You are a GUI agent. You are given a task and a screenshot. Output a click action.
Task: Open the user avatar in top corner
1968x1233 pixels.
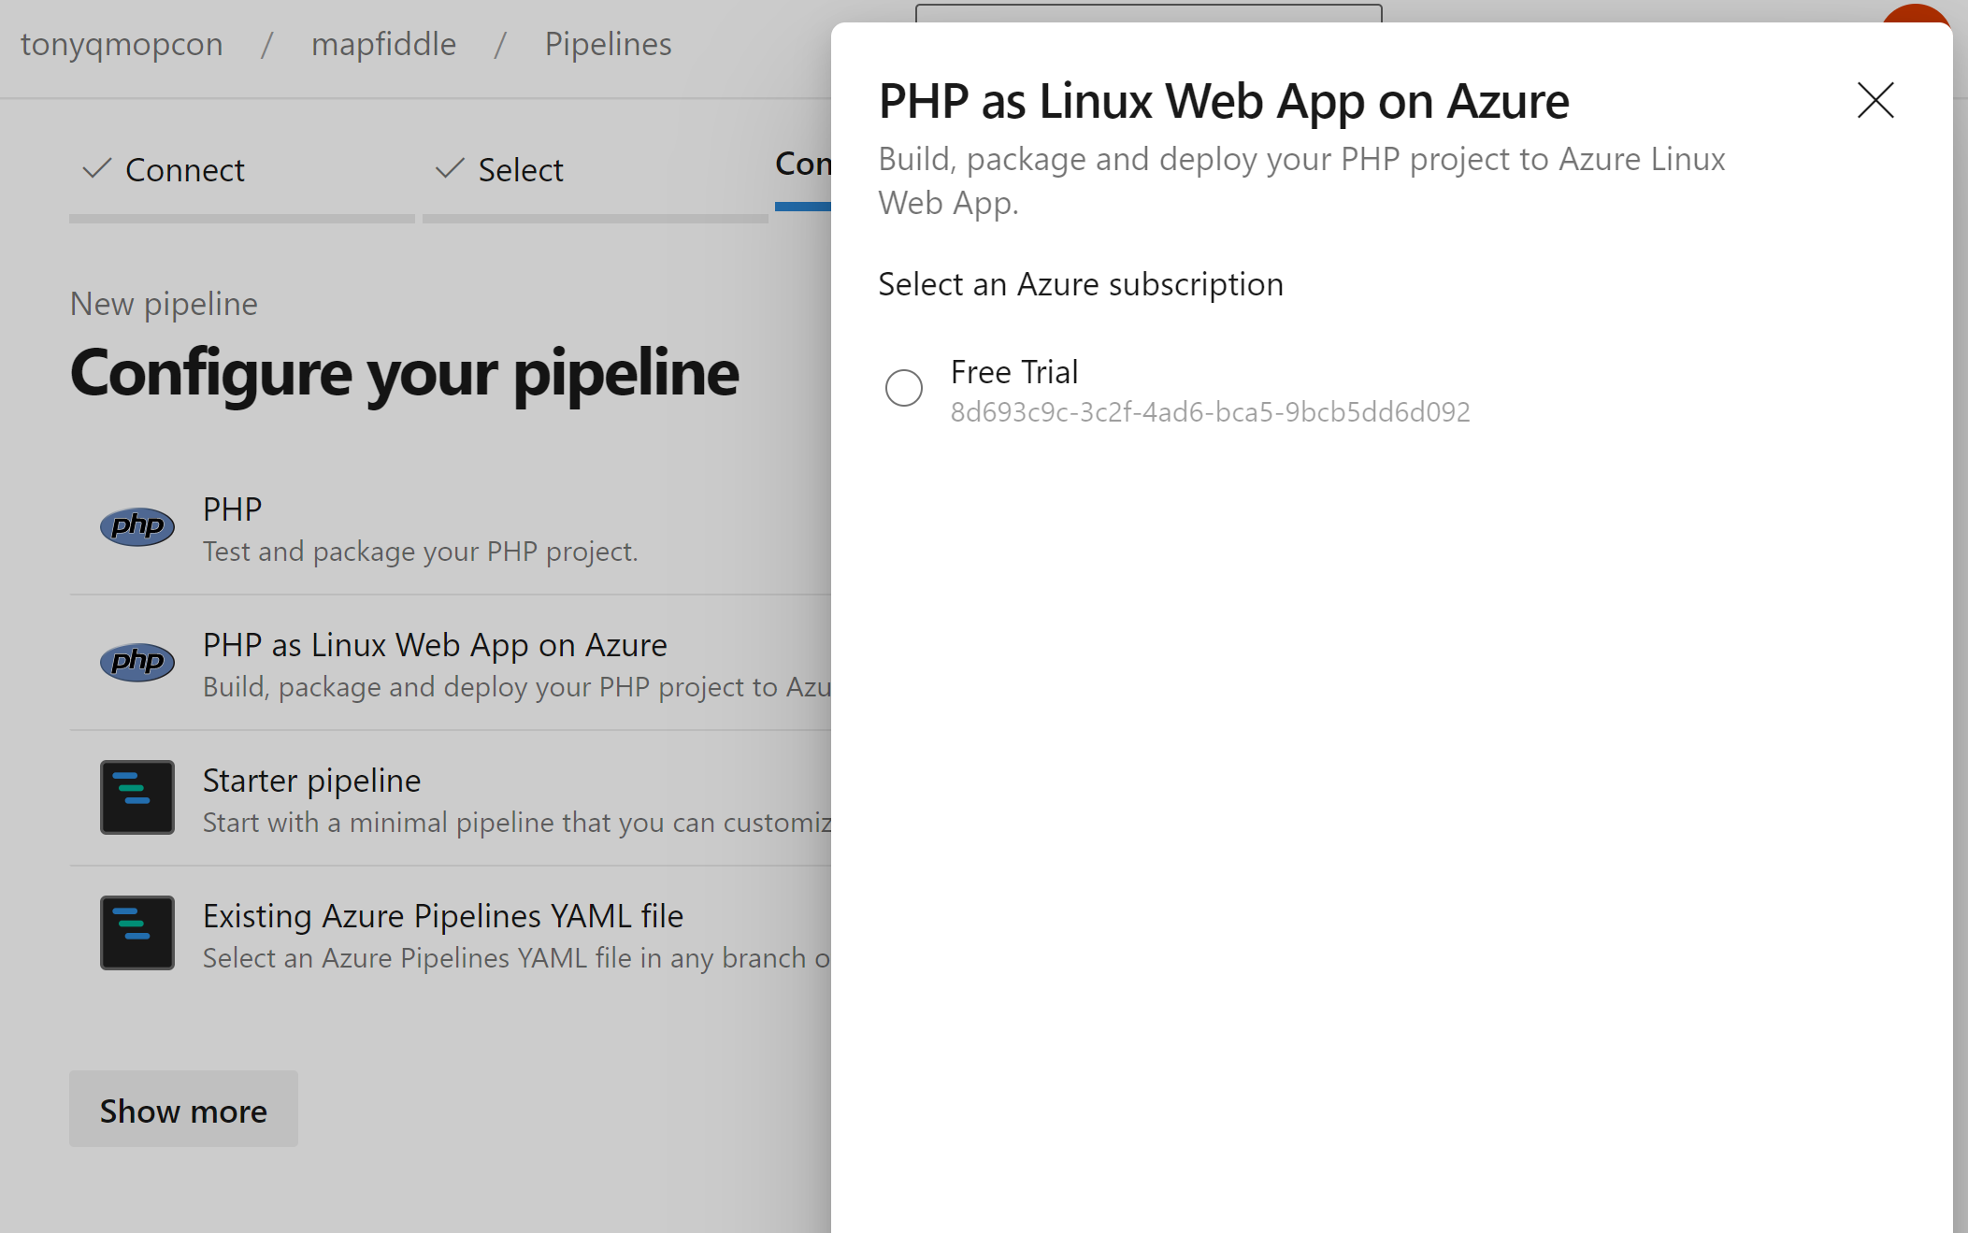pos(1915,13)
